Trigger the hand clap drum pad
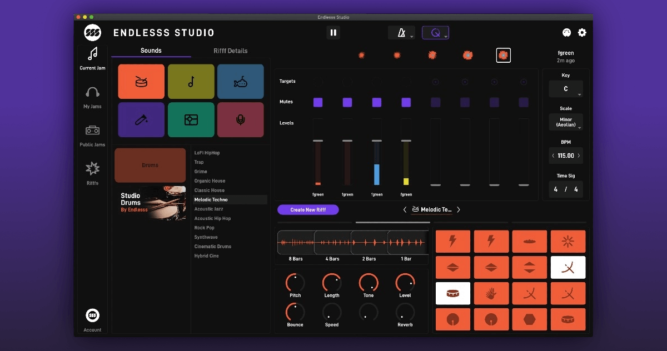This screenshot has width=667, height=351. (491, 293)
